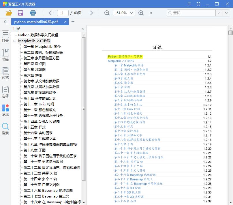233x205 pixels.
Task: Zoom out with the minus magnifier icon
Action: tap(107, 13)
